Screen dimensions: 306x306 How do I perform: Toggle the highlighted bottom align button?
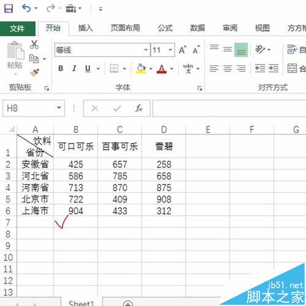pyautogui.click(x=241, y=50)
